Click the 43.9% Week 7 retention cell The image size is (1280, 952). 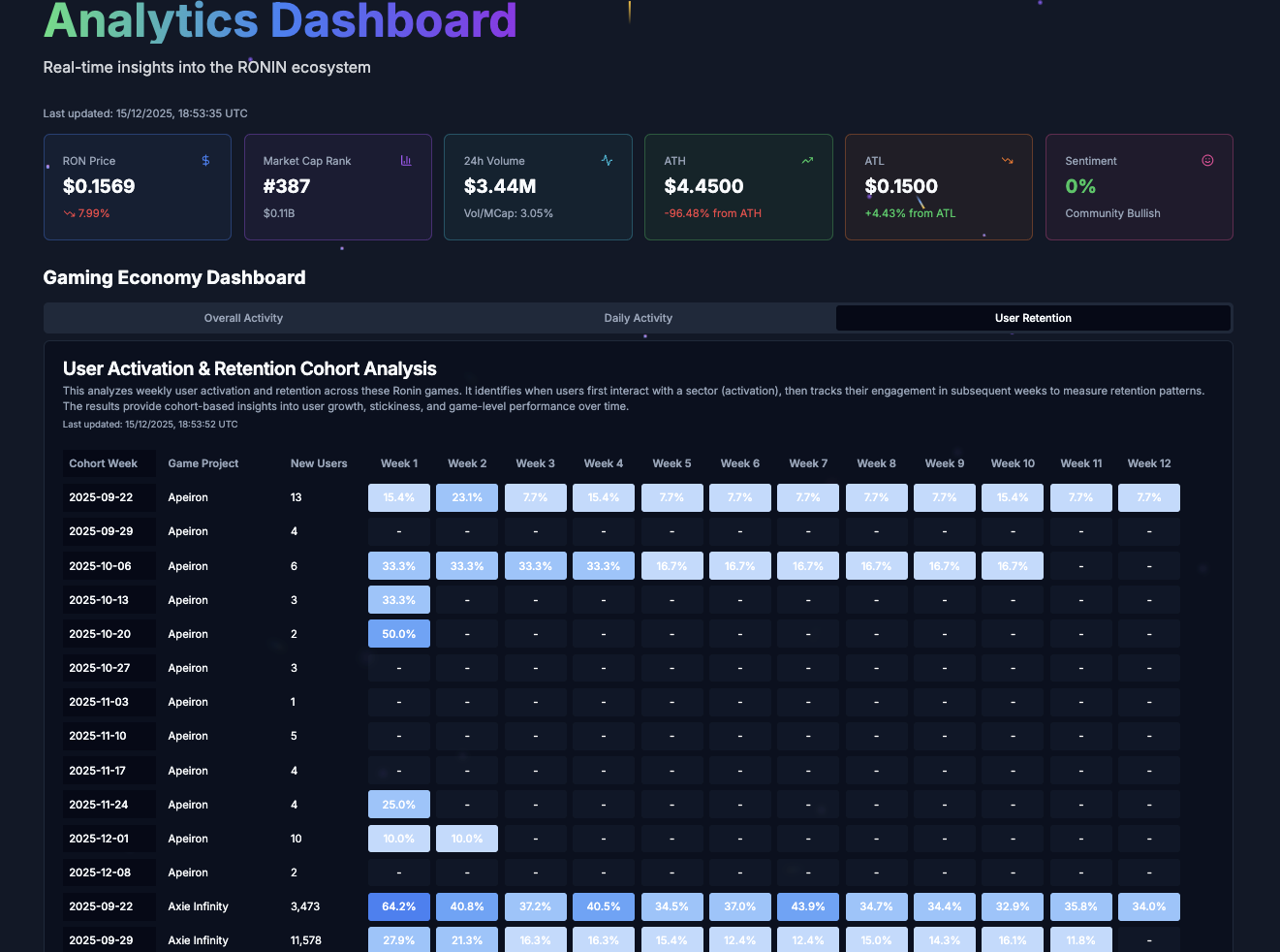click(808, 906)
